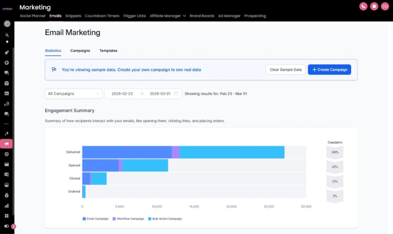393x234 pixels.
Task: Expand the Affiliate Manager menu
Action: coord(168,16)
